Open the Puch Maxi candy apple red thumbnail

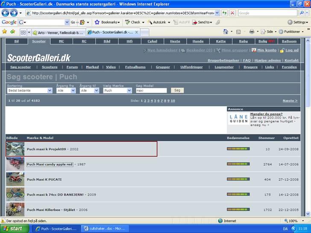15,164
